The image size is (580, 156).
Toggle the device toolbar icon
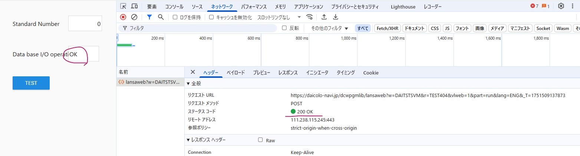[x=134, y=6]
